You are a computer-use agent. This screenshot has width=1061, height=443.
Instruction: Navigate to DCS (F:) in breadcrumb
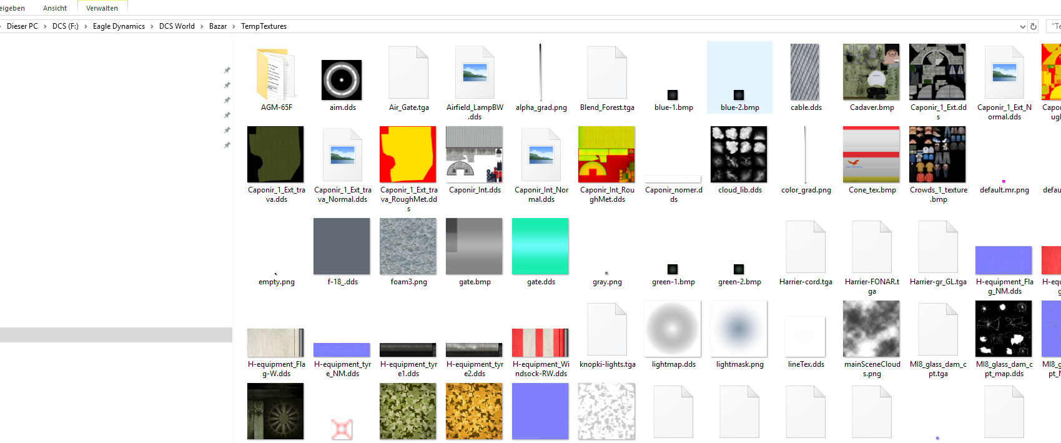pos(66,26)
